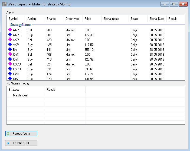Image resolution: width=190 pixels, height=151 pixels.
Task: Sort alerts by Symbol column header
Action: pos(13,19)
